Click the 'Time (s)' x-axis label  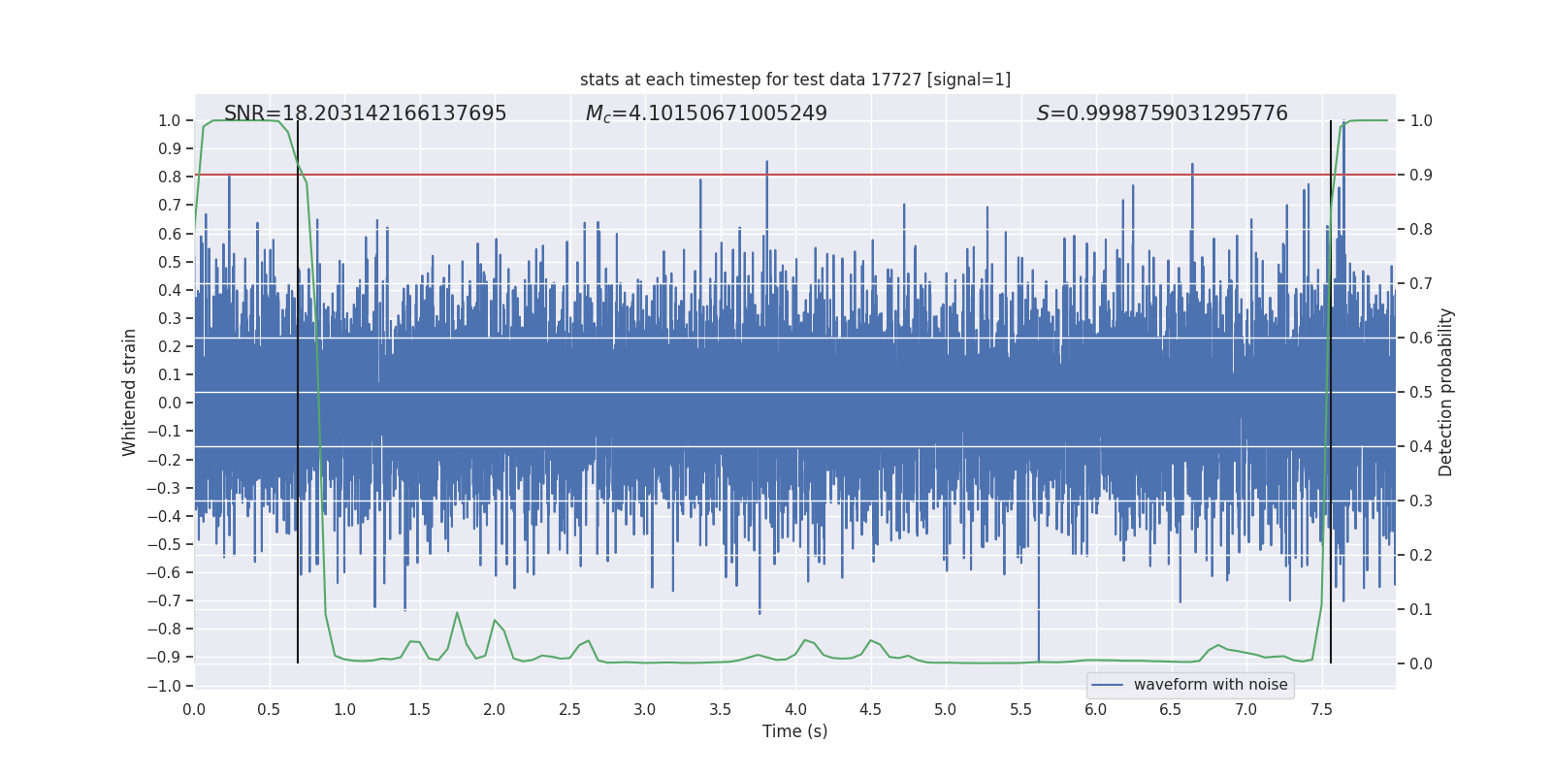(794, 731)
